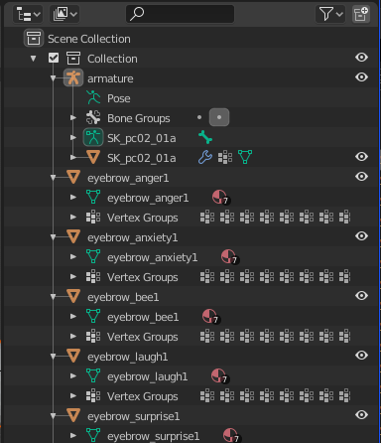Click the SK_pc02_01a mesh triangle icon
Screen dimensions: 381x443
coord(93,157)
